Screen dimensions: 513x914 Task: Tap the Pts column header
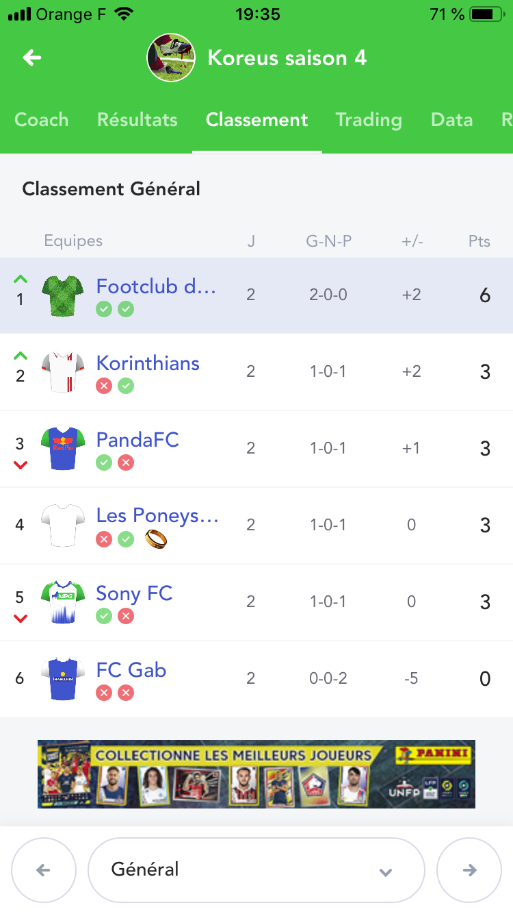point(479,241)
